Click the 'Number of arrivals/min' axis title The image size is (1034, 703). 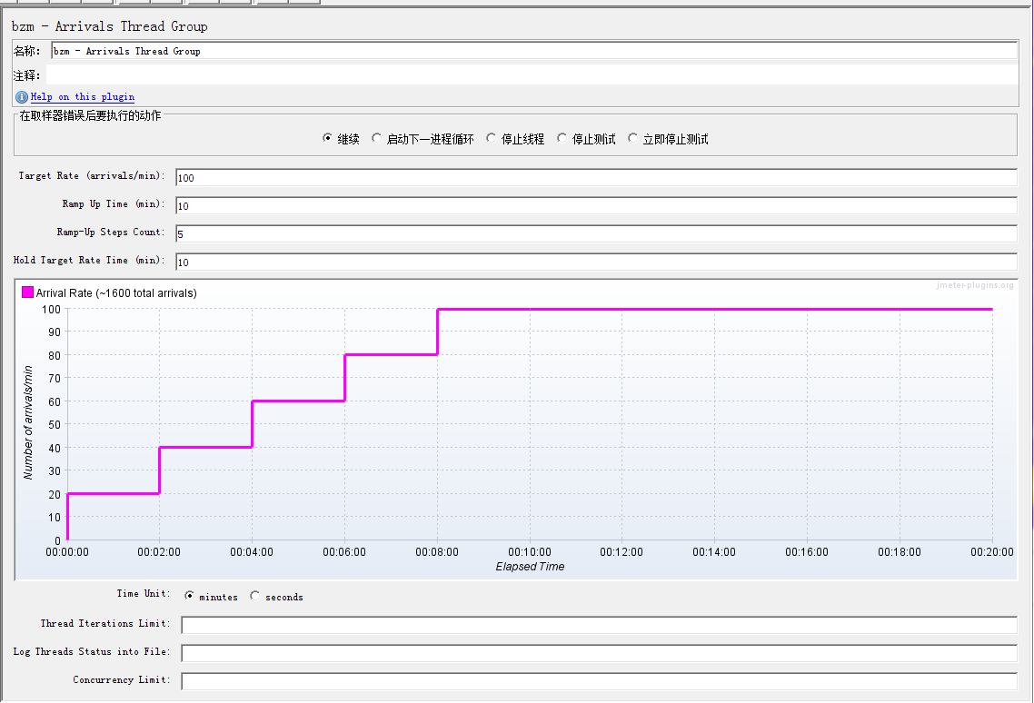point(27,422)
